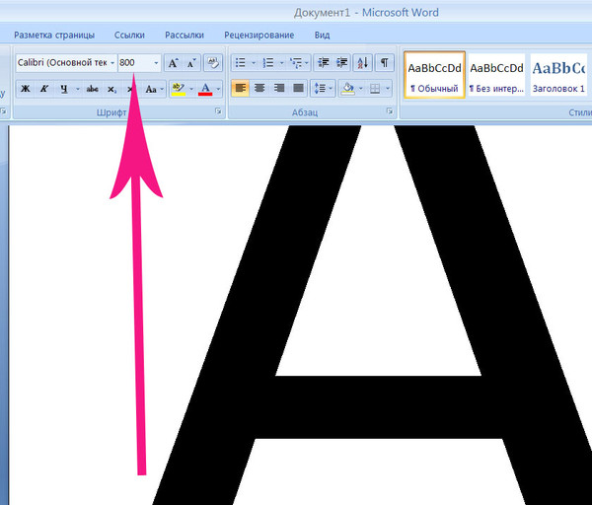Open Change Case (Aa) button
This screenshot has height=505, width=592.
(151, 89)
